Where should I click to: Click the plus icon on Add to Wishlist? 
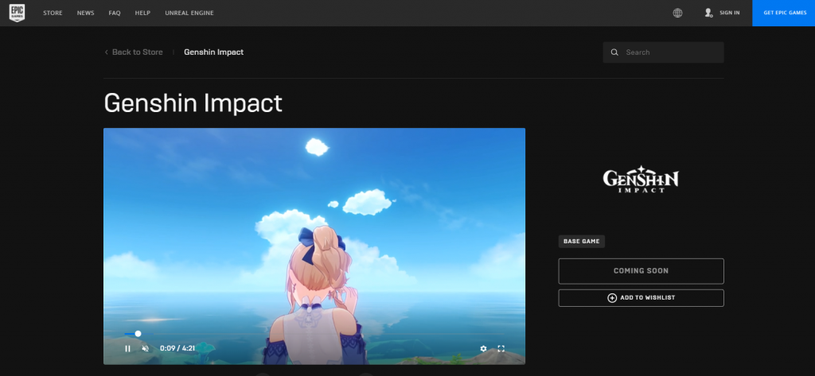[x=612, y=298]
